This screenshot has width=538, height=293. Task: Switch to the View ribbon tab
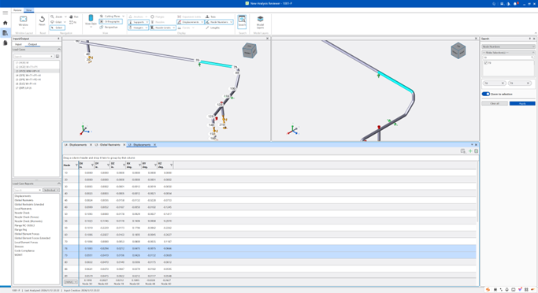(29, 10)
